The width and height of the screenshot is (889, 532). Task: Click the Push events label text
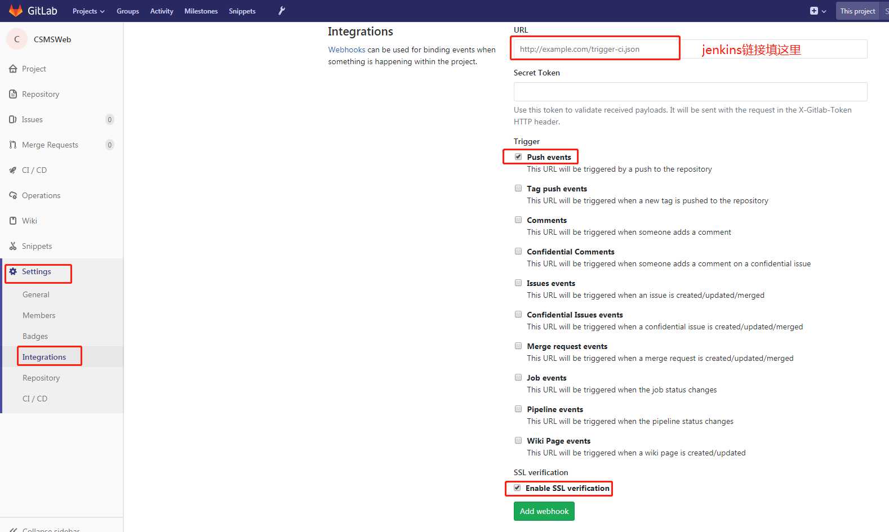(x=549, y=157)
